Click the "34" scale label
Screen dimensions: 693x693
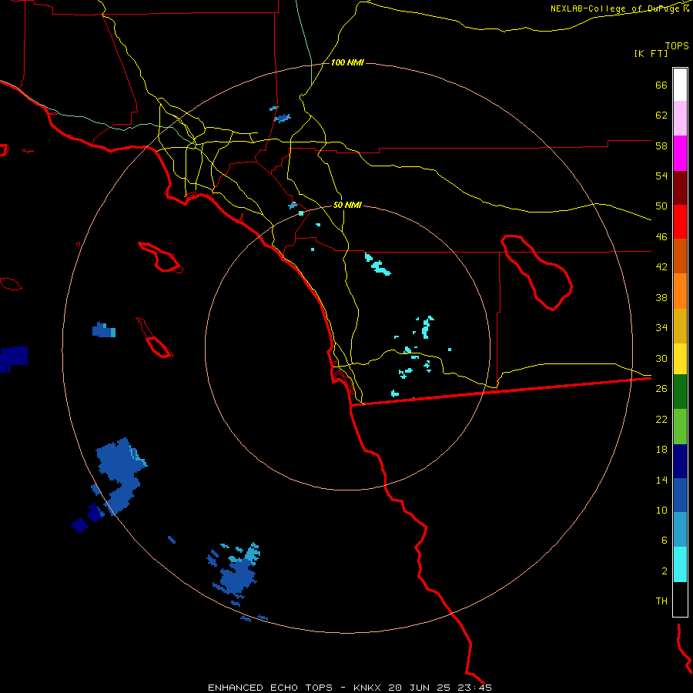(661, 328)
